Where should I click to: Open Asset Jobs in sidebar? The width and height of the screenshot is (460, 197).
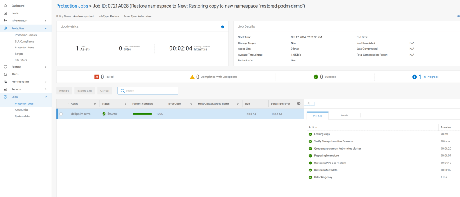click(x=22, y=110)
